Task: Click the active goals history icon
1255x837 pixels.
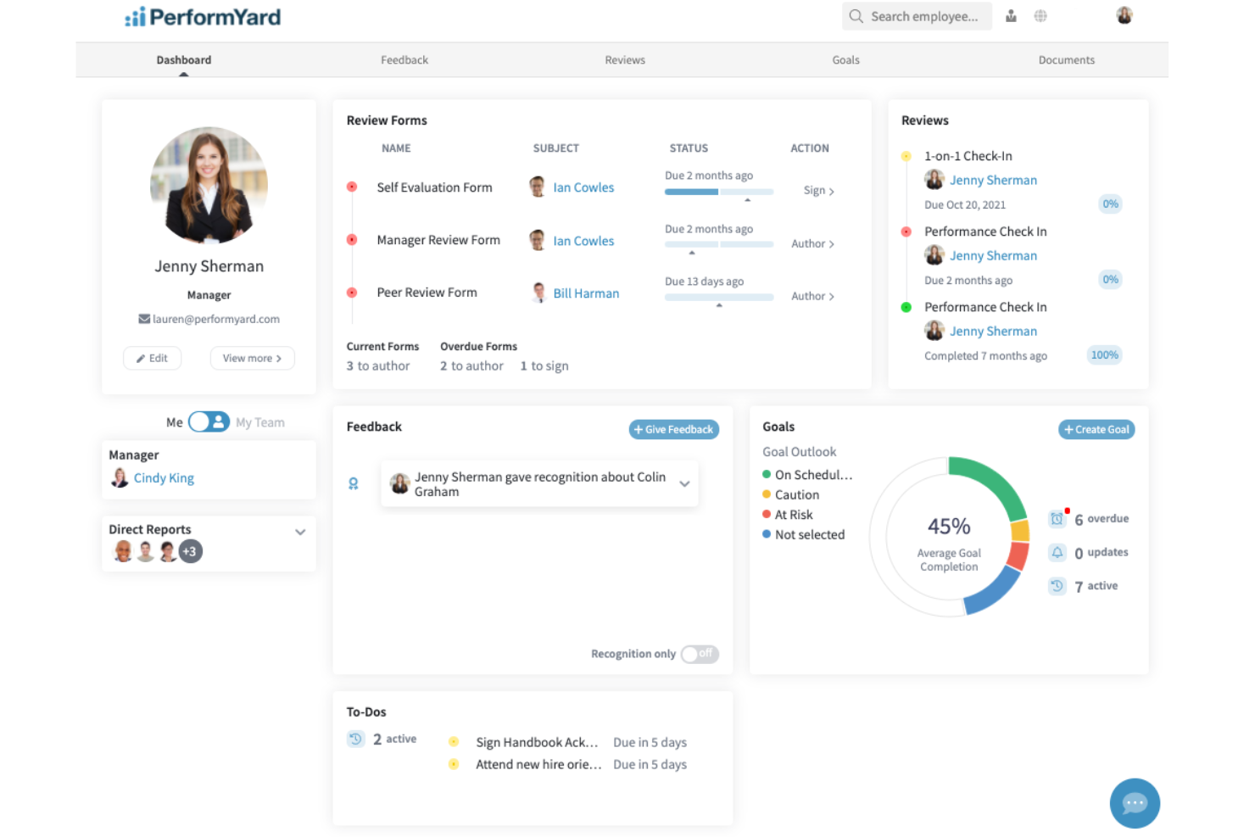Action: 1057,586
